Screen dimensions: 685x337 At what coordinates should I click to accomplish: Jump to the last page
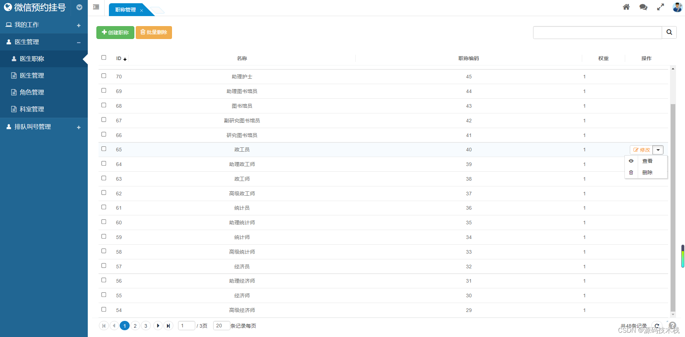(168, 326)
